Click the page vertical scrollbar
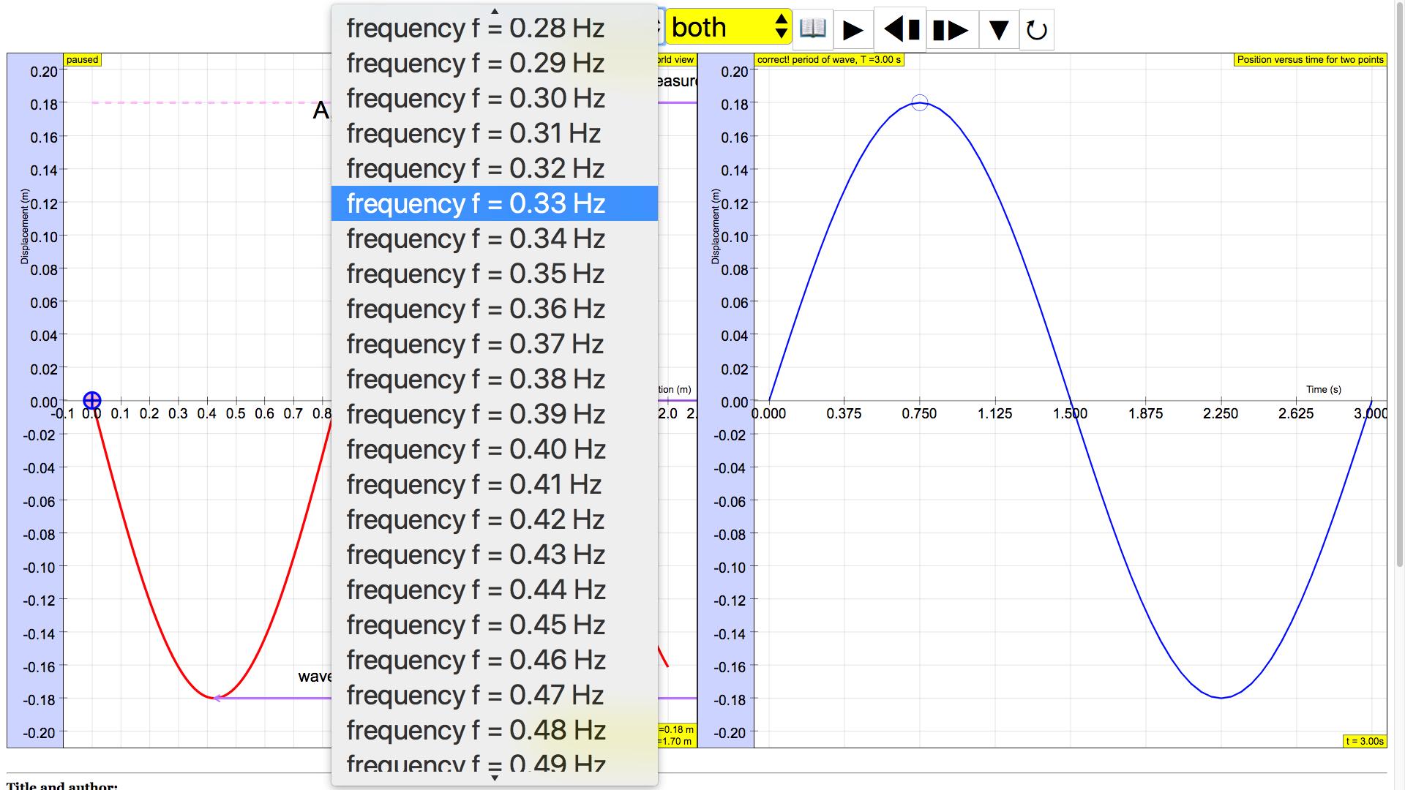Screen dimensions: 1405x790 1399,285
